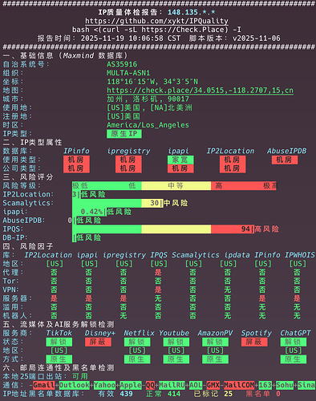Click the AS35916 autonomous system number
The width and height of the screenshot is (316, 401).
pyautogui.click(x=122, y=64)
